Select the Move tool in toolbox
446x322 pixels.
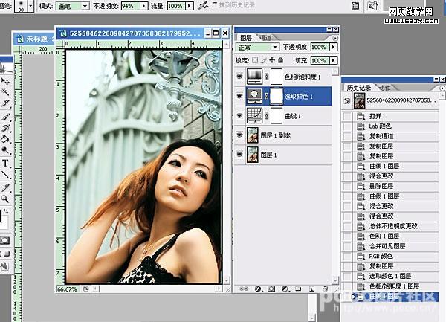5,81
